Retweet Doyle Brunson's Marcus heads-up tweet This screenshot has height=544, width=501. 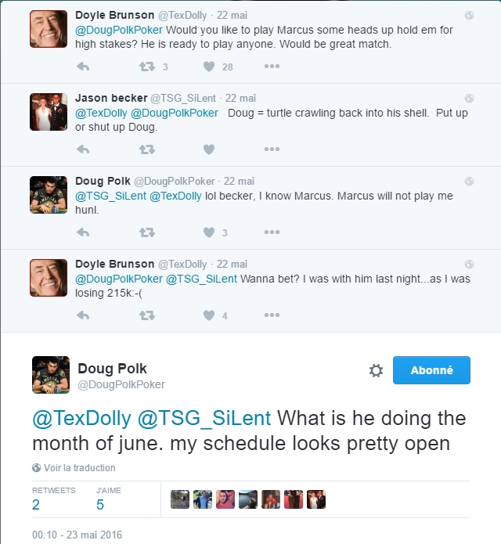coord(146,67)
